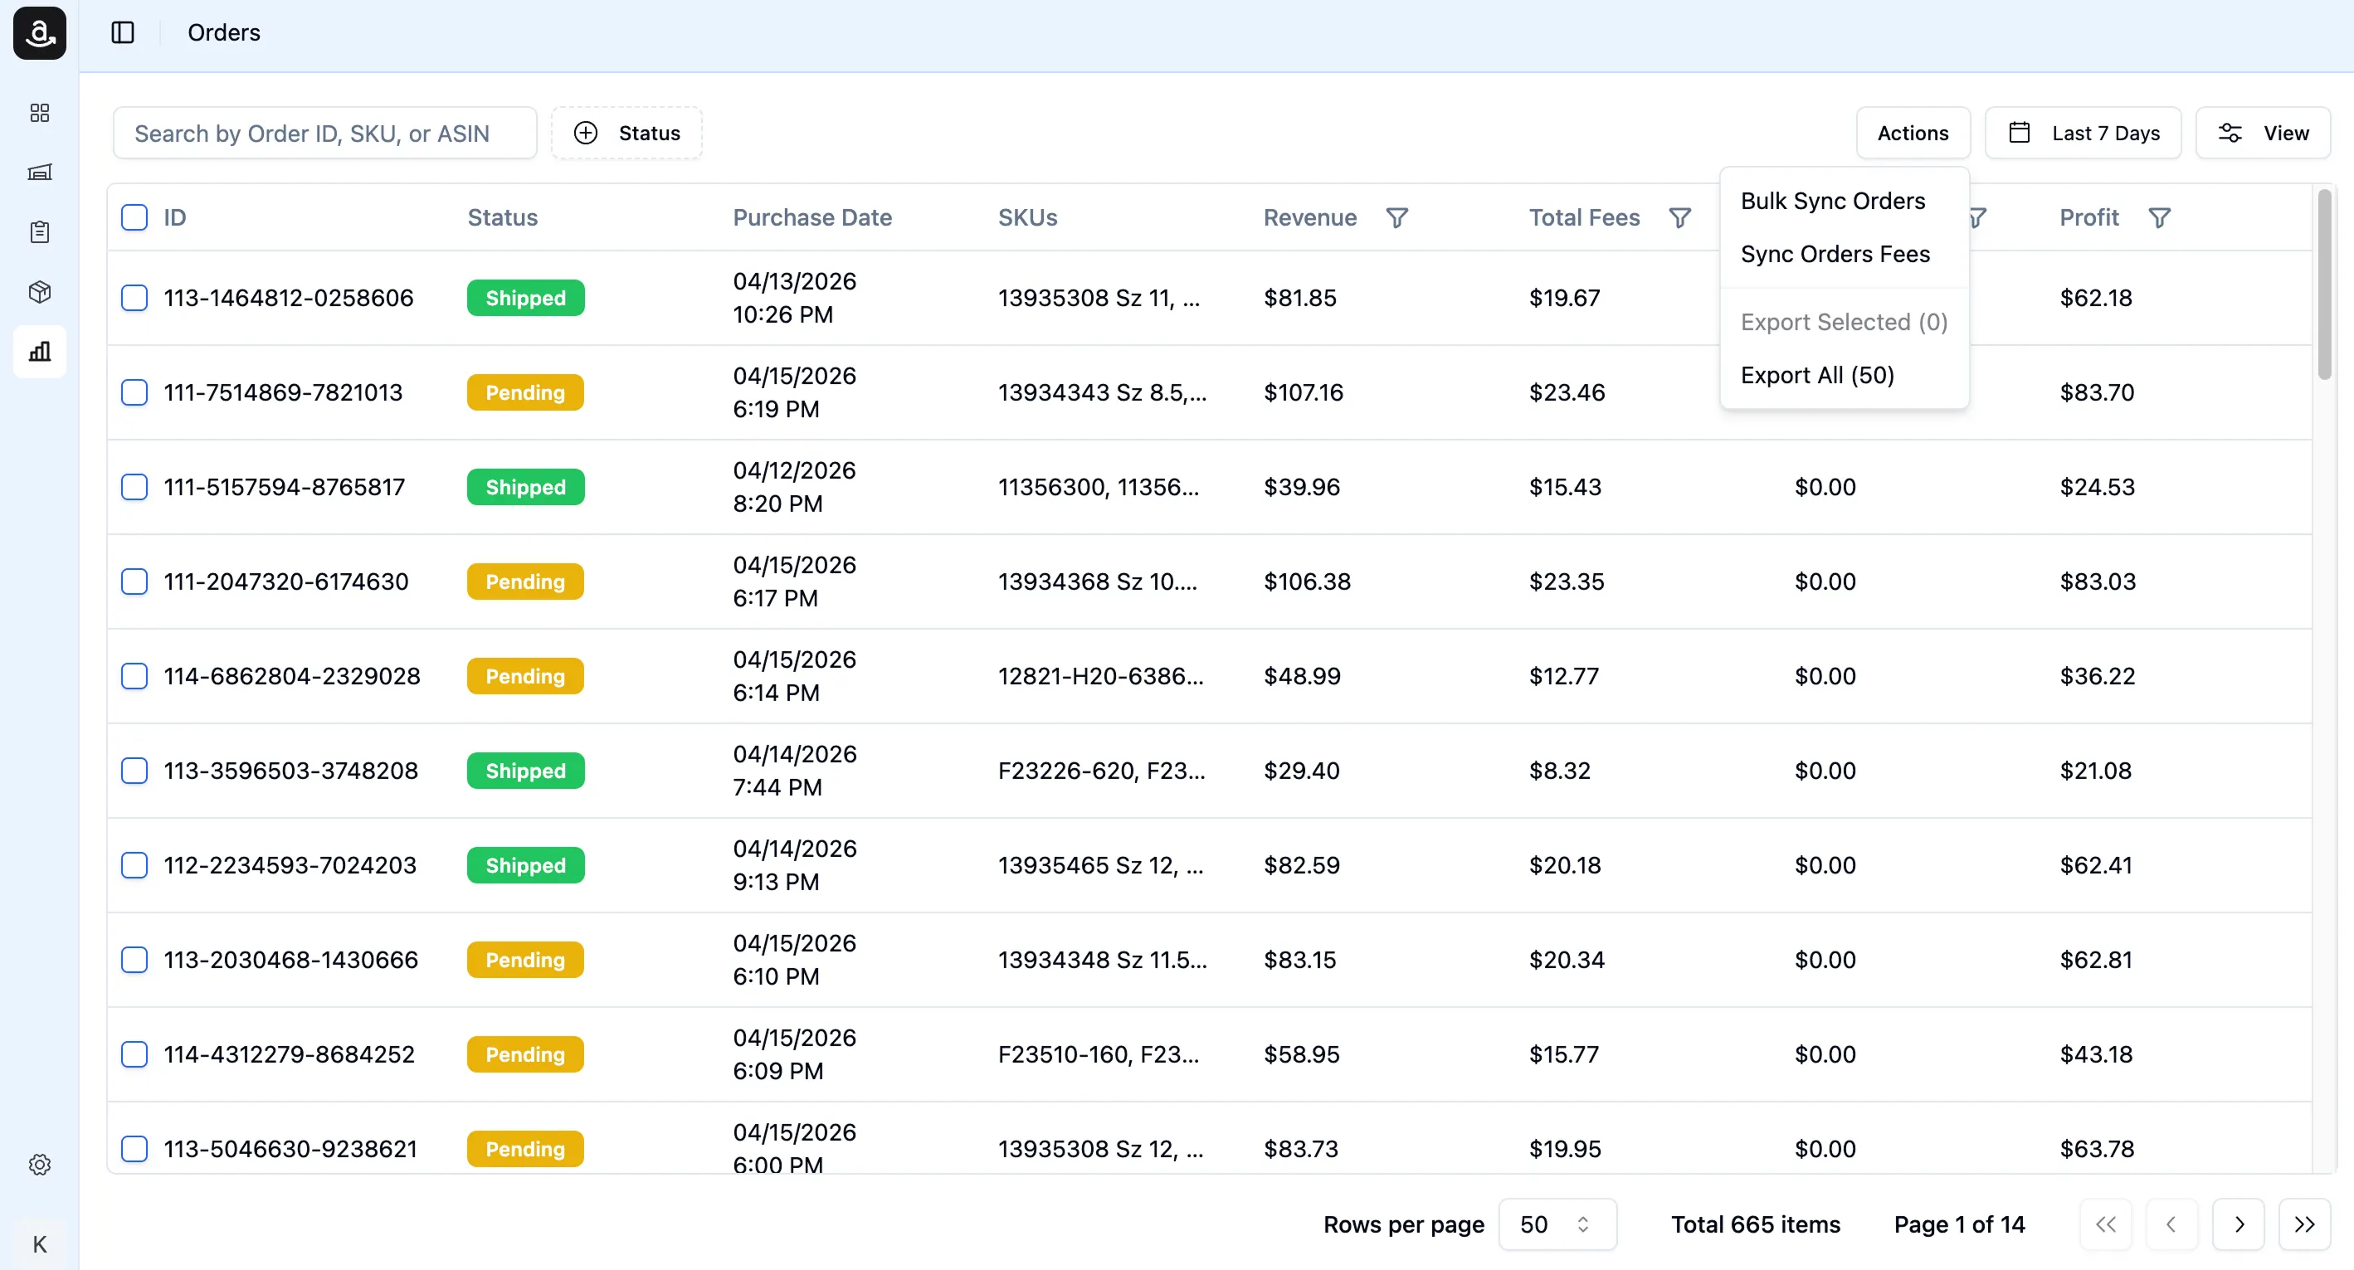Go to the first page
The image size is (2354, 1270).
click(x=2105, y=1224)
